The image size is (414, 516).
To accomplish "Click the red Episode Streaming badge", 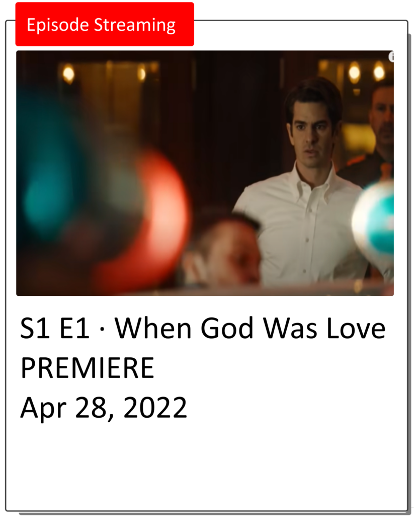I will click(x=105, y=24).
